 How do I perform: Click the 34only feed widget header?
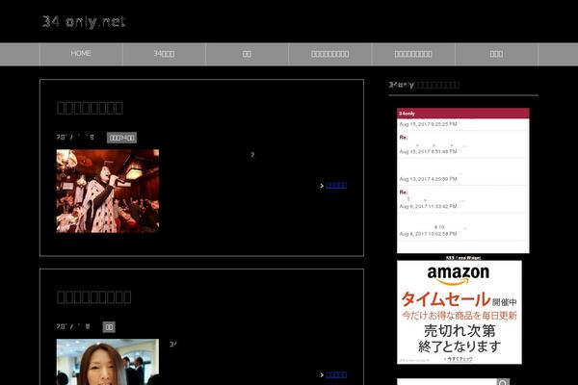[x=463, y=114]
